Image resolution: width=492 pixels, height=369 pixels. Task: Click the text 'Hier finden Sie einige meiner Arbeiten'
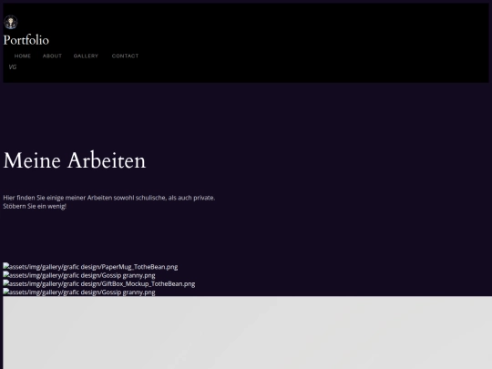click(x=57, y=198)
